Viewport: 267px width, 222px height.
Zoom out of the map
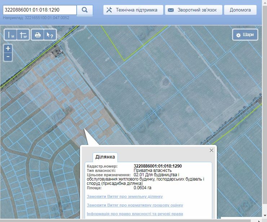click(x=8, y=57)
